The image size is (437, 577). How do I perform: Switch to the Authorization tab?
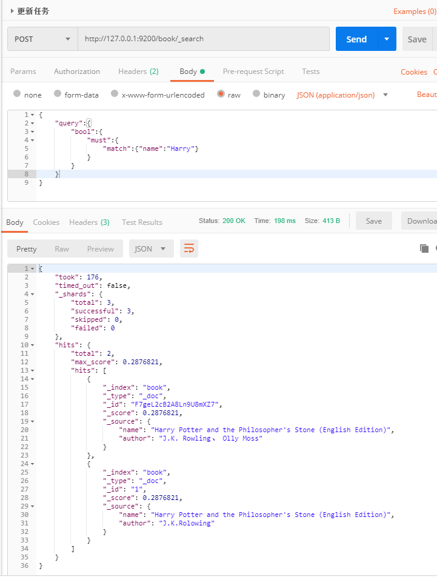[77, 72]
